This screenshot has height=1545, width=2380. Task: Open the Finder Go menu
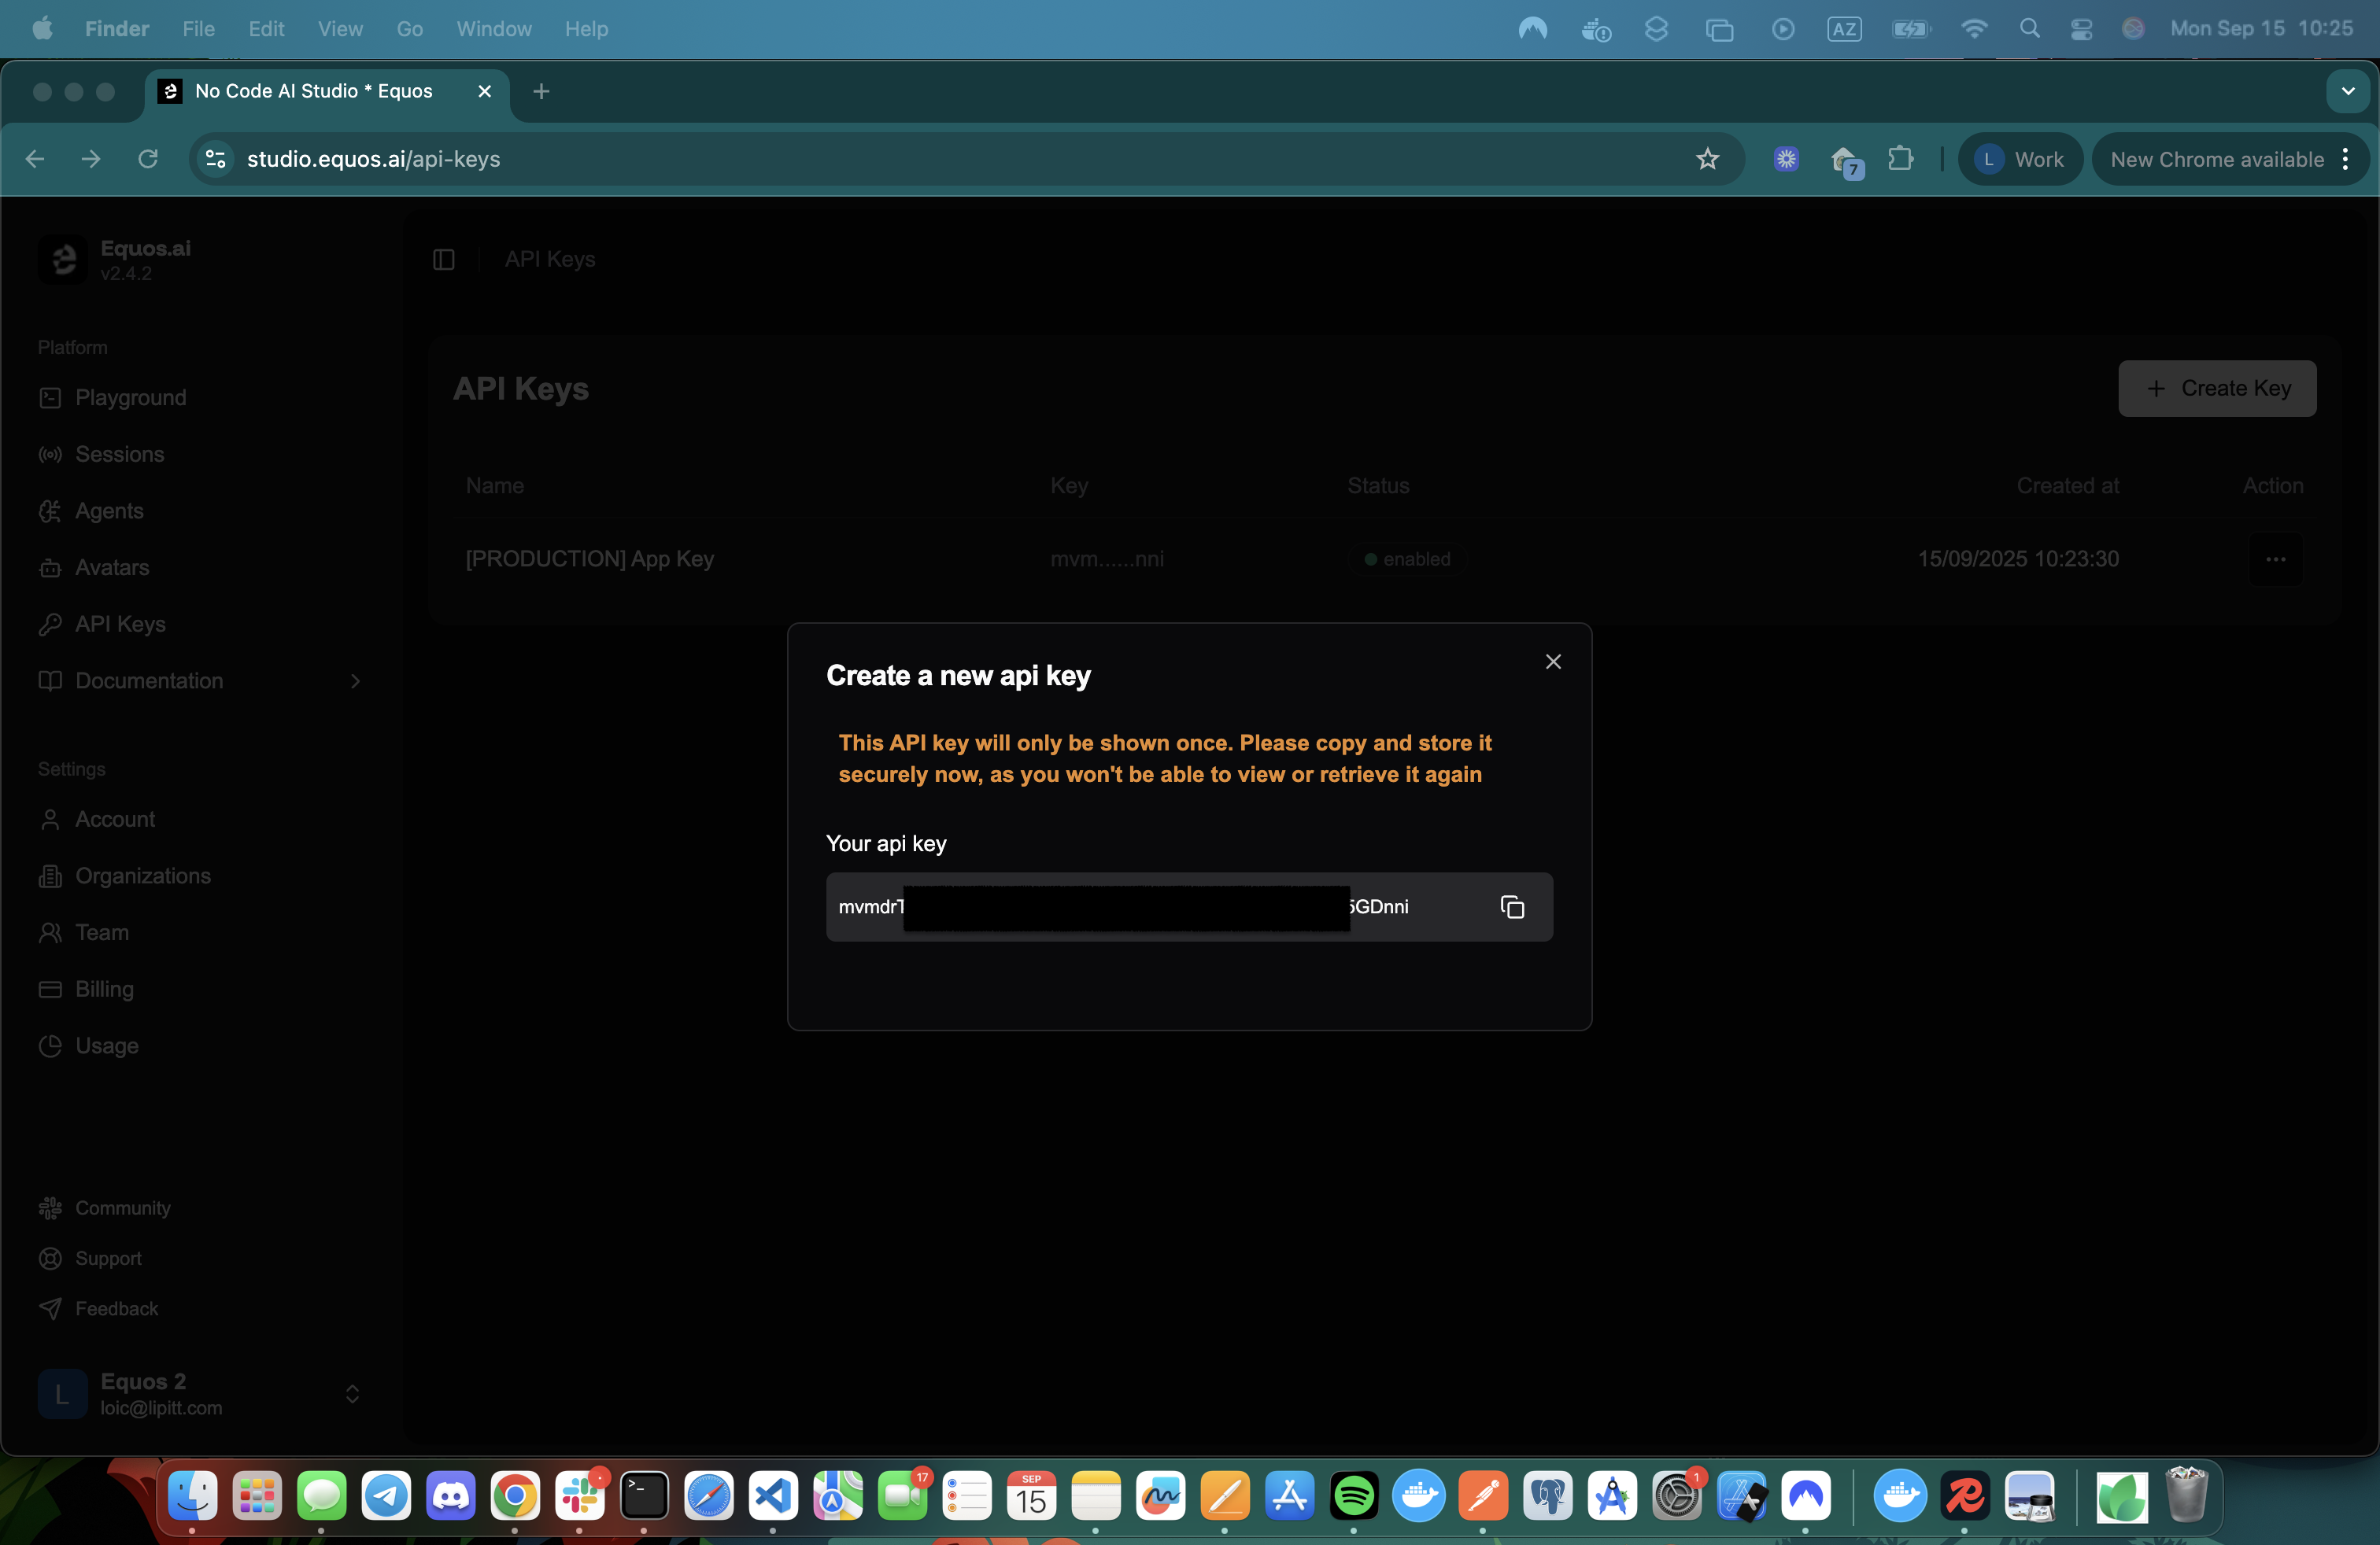pos(409,29)
